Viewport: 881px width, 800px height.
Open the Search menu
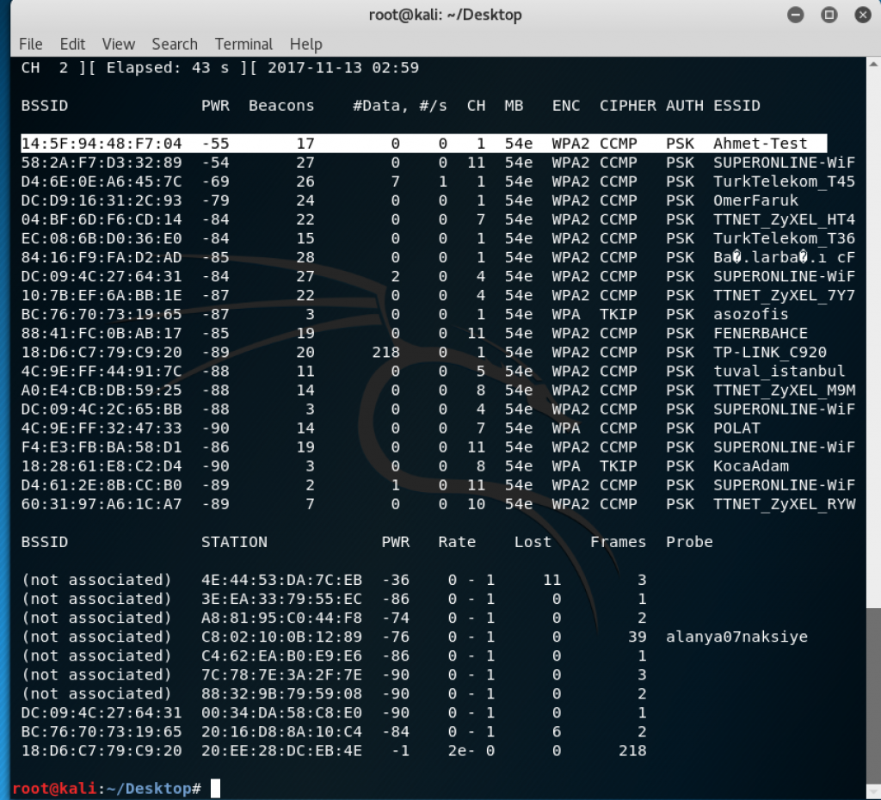point(175,44)
